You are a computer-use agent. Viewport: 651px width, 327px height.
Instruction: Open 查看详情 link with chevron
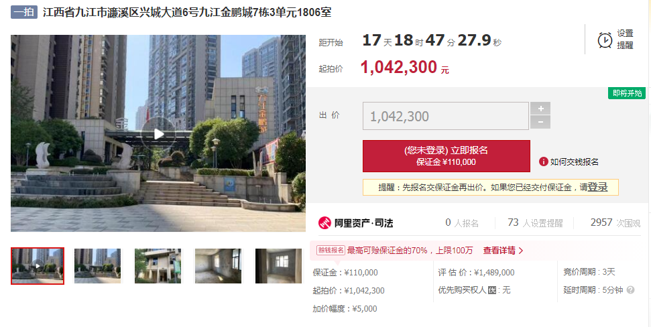click(503, 251)
